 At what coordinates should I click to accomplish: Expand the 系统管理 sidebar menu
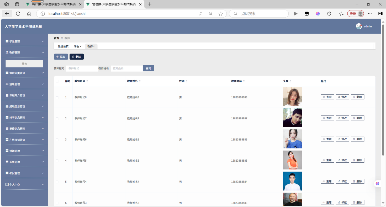click(25, 162)
